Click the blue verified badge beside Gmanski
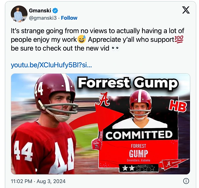199x188 pixels. coord(55,11)
